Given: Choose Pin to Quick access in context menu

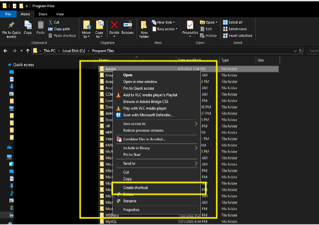Looking at the screenshot, I should coord(156,88).
